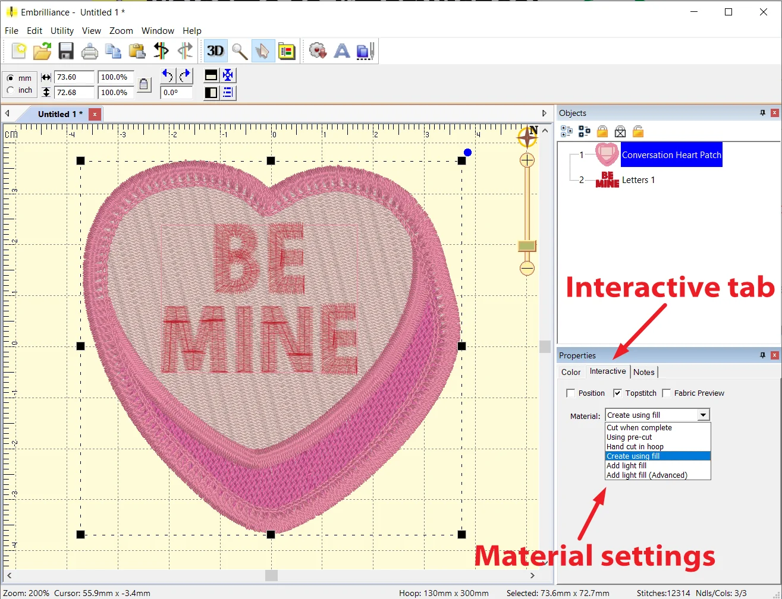
Task: Click the open padlock icon in Objects panel
Action: click(638, 131)
